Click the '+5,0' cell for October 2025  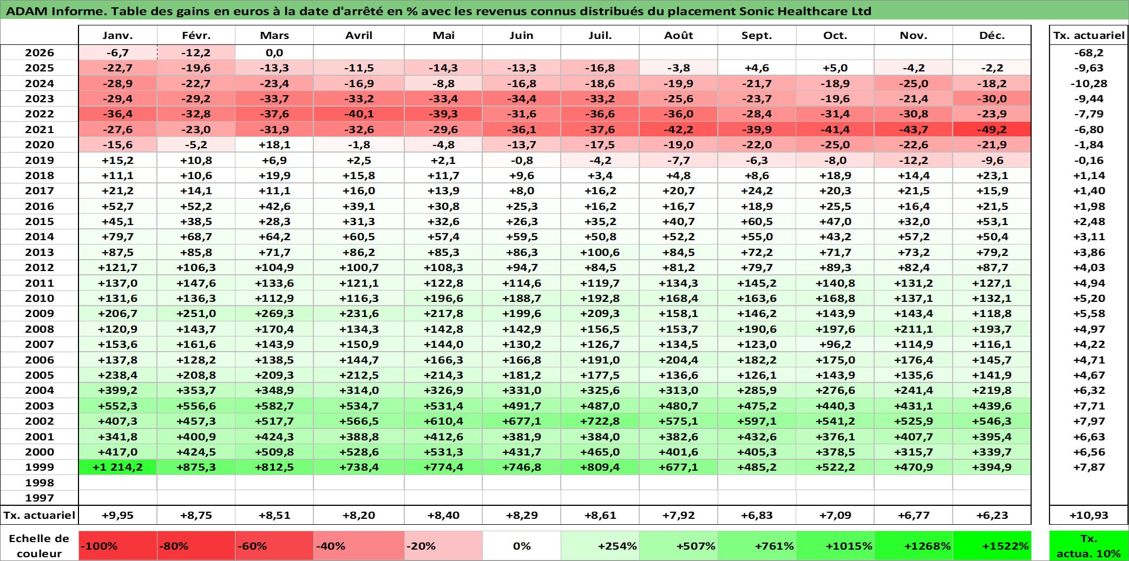pyautogui.click(x=835, y=68)
